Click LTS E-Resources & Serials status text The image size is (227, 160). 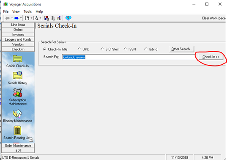(x=21, y=157)
